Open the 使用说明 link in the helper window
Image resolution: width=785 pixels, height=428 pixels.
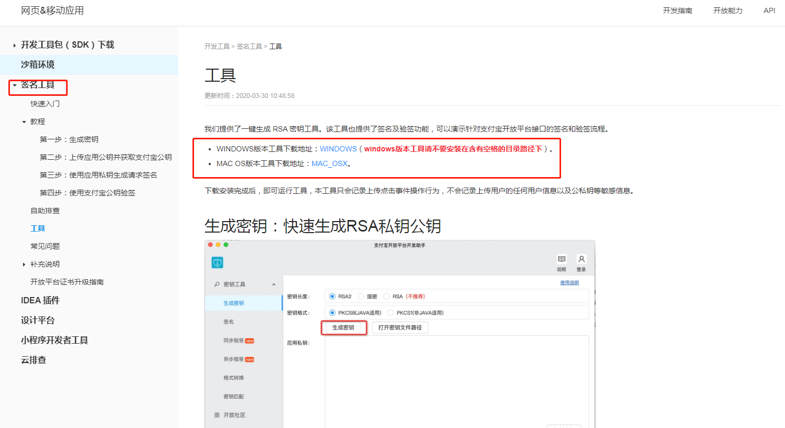[x=569, y=283]
